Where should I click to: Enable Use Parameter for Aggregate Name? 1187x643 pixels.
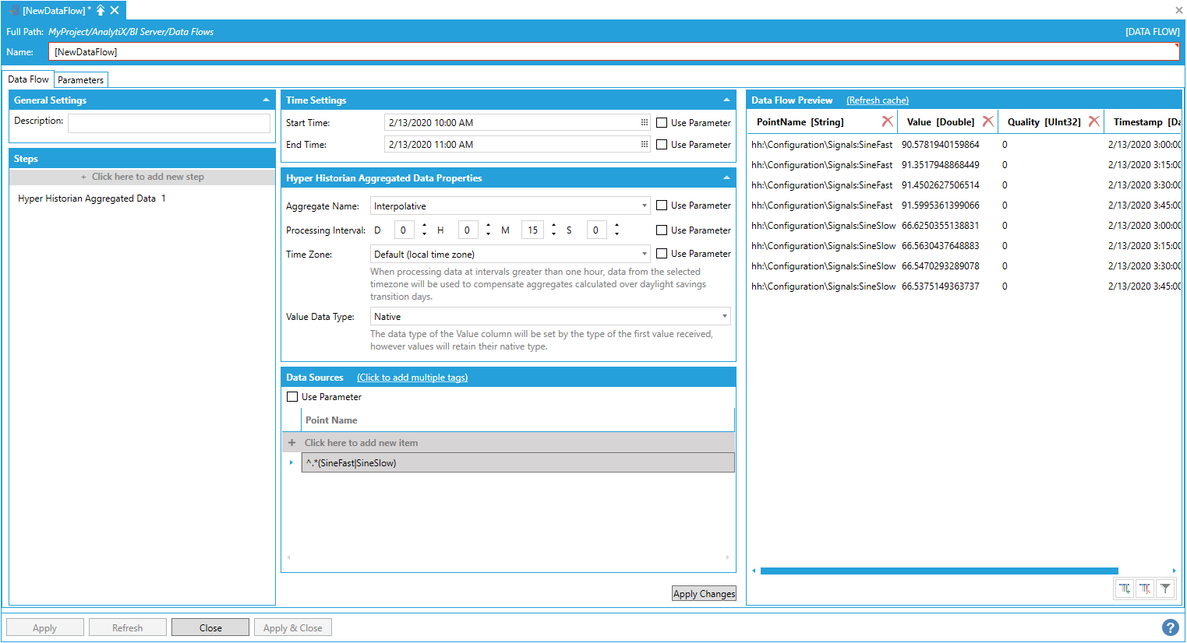[x=662, y=206]
